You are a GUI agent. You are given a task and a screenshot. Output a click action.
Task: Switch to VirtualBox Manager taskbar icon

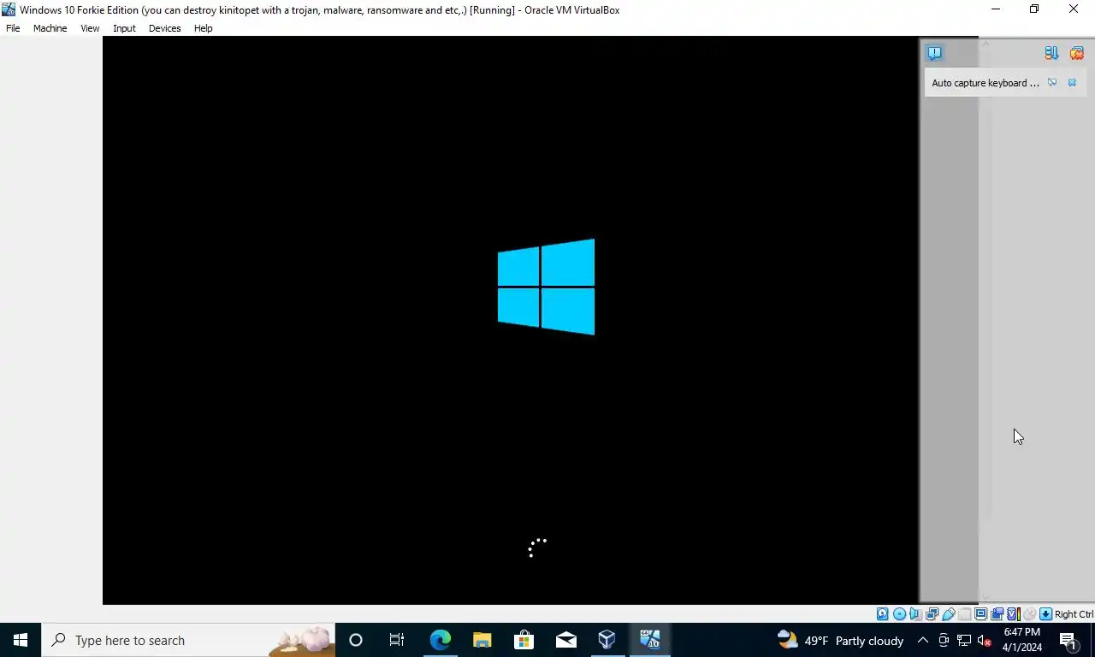coord(607,640)
